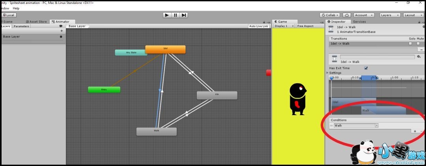Select the green Entry node
This screenshot has height=166, width=426.
[104, 90]
